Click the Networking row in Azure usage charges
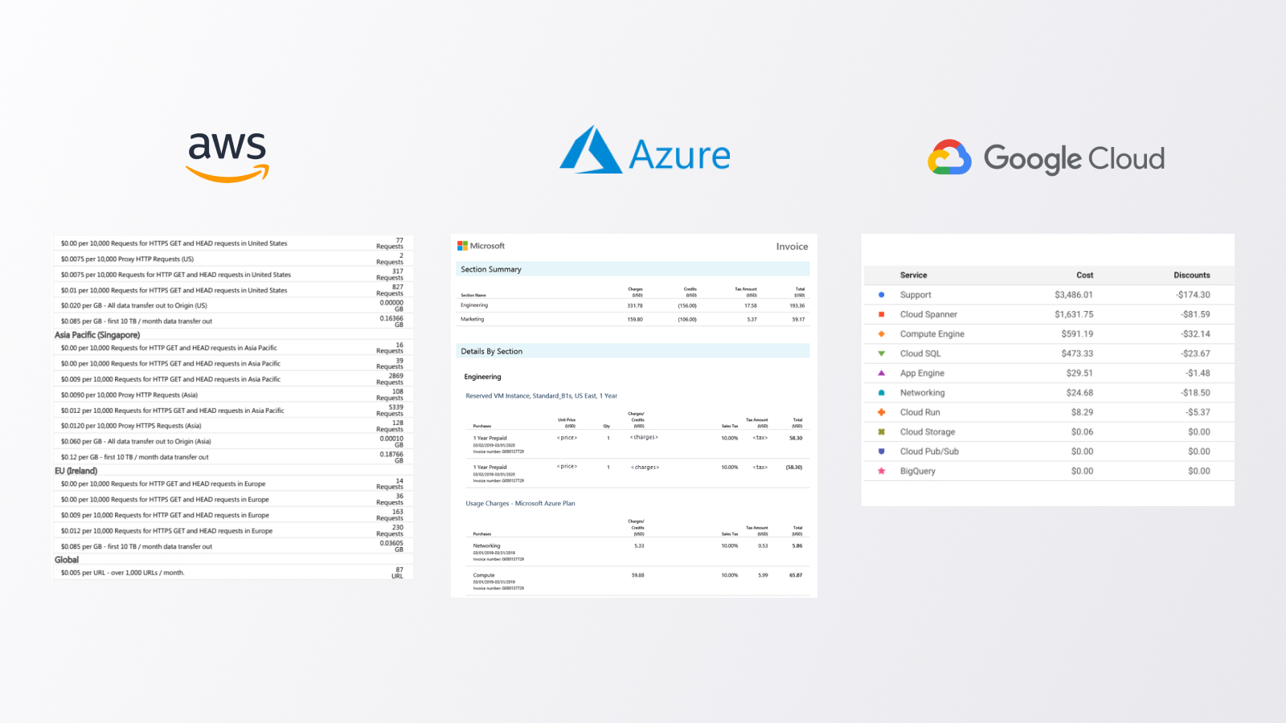The height and width of the screenshot is (723, 1286). tap(638, 552)
